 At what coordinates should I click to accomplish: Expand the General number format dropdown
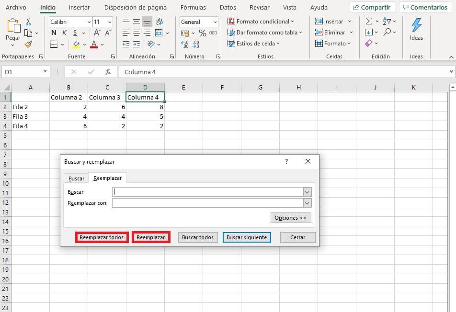(215, 22)
